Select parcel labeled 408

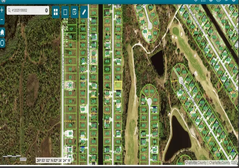pyautogui.click(x=107, y=109)
